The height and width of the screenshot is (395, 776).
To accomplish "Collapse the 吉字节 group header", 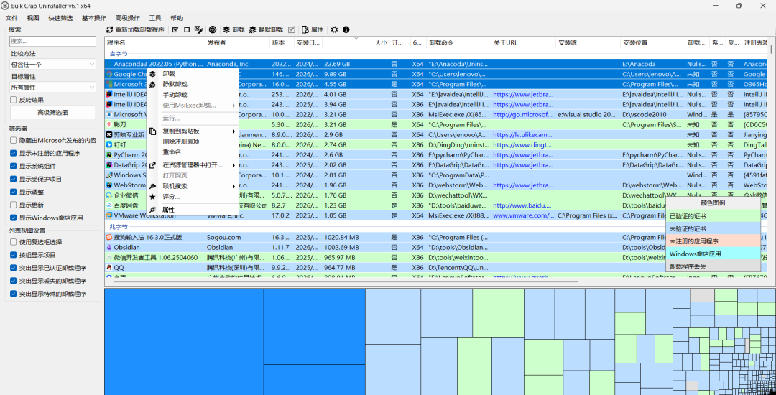I will click(x=119, y=53).
